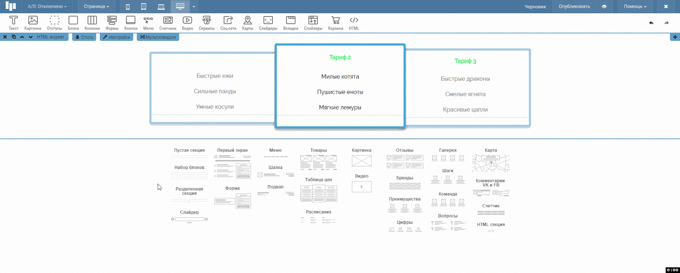
Task: Choose the Карты map pin icon
Action: pos(247,23)
